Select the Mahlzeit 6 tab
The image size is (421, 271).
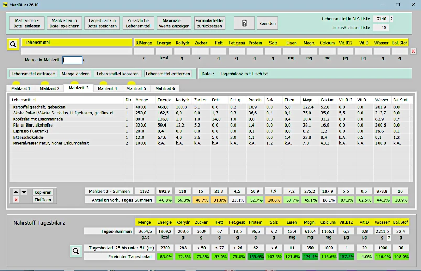165,88
